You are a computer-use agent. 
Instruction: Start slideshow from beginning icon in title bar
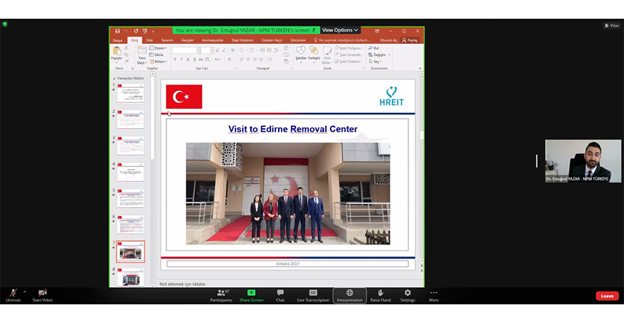(145, 31)
